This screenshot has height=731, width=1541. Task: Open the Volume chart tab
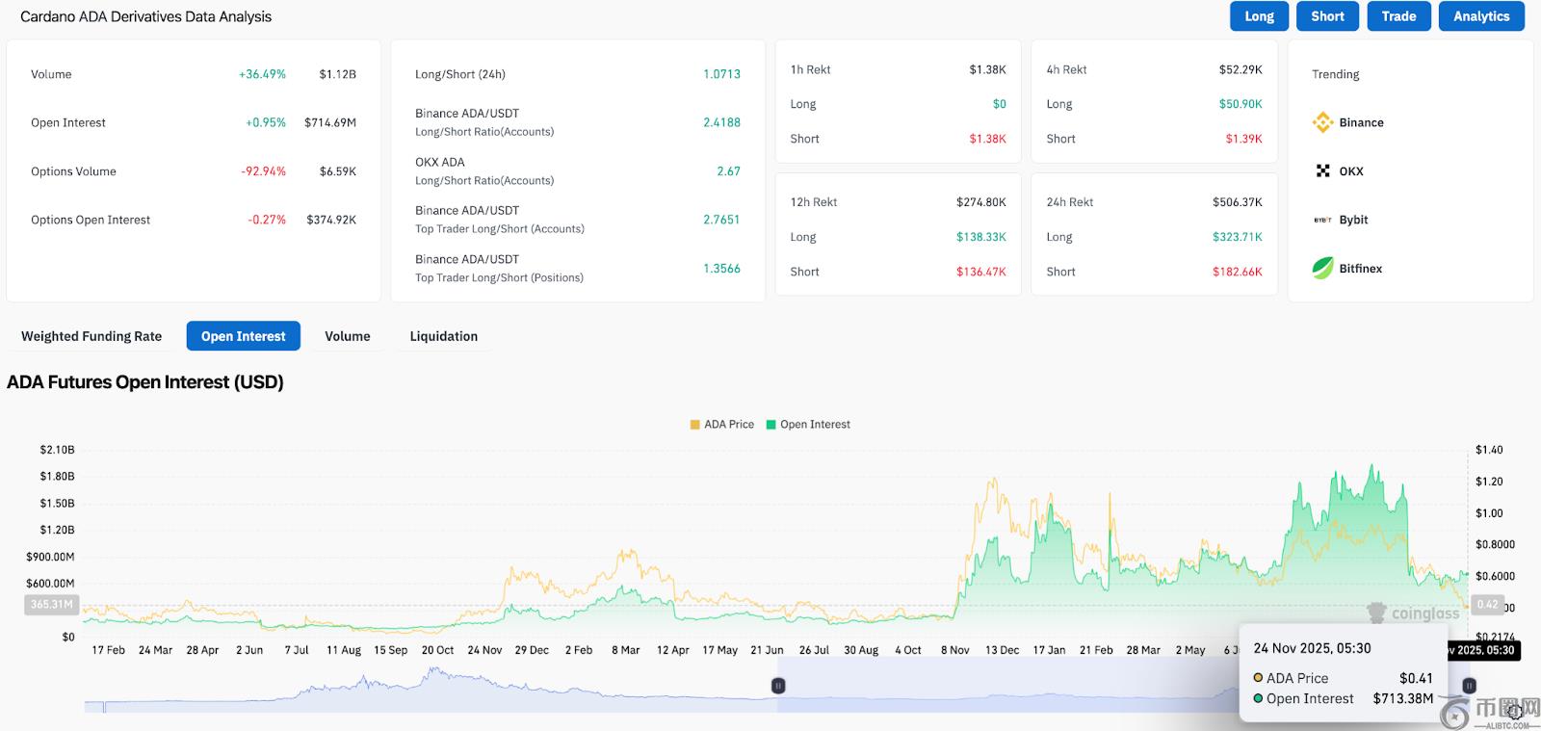tap(347, 336)
